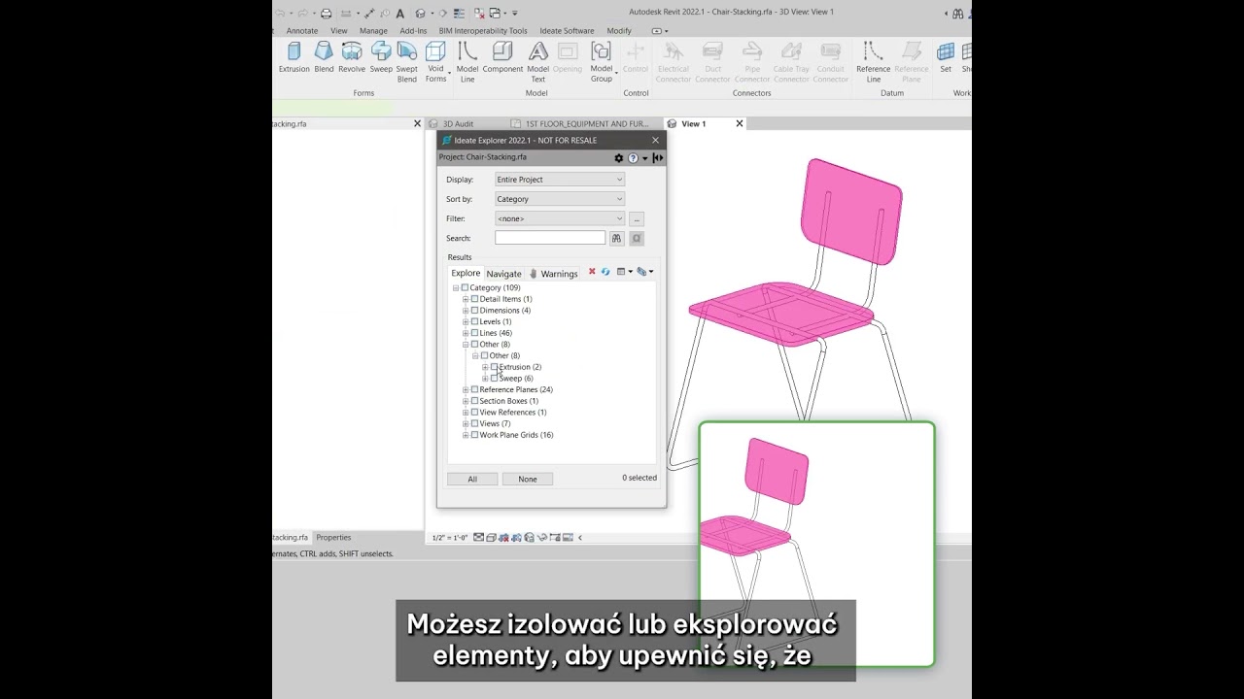
Task: Select the Blend form tool
Action: [x=324, y=58]
